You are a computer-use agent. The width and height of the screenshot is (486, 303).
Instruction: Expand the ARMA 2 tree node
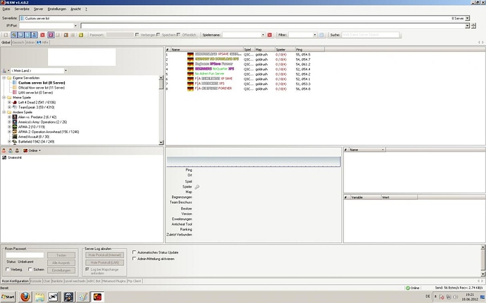[9, 127]
